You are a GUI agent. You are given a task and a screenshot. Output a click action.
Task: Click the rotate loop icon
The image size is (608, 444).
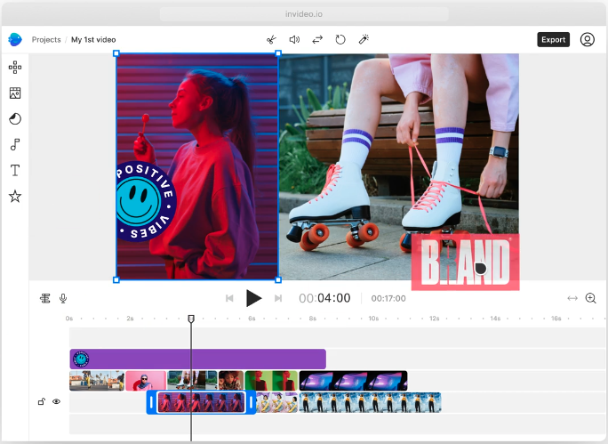tap(340, 39)
